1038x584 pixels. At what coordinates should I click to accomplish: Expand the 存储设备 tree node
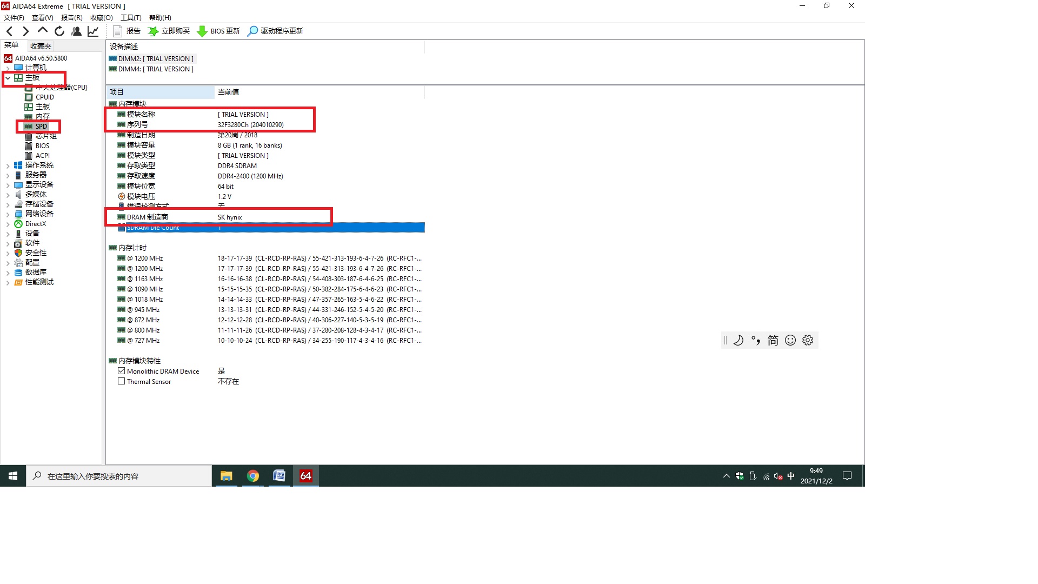tap(8, 204)
